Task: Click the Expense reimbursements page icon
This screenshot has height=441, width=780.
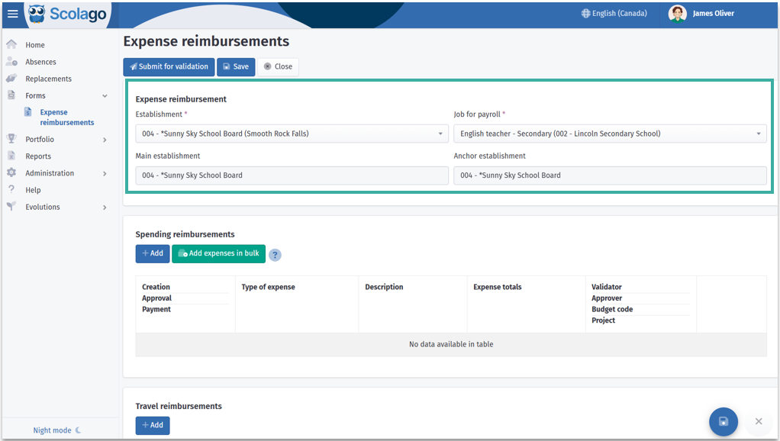Action: [27, 112]
